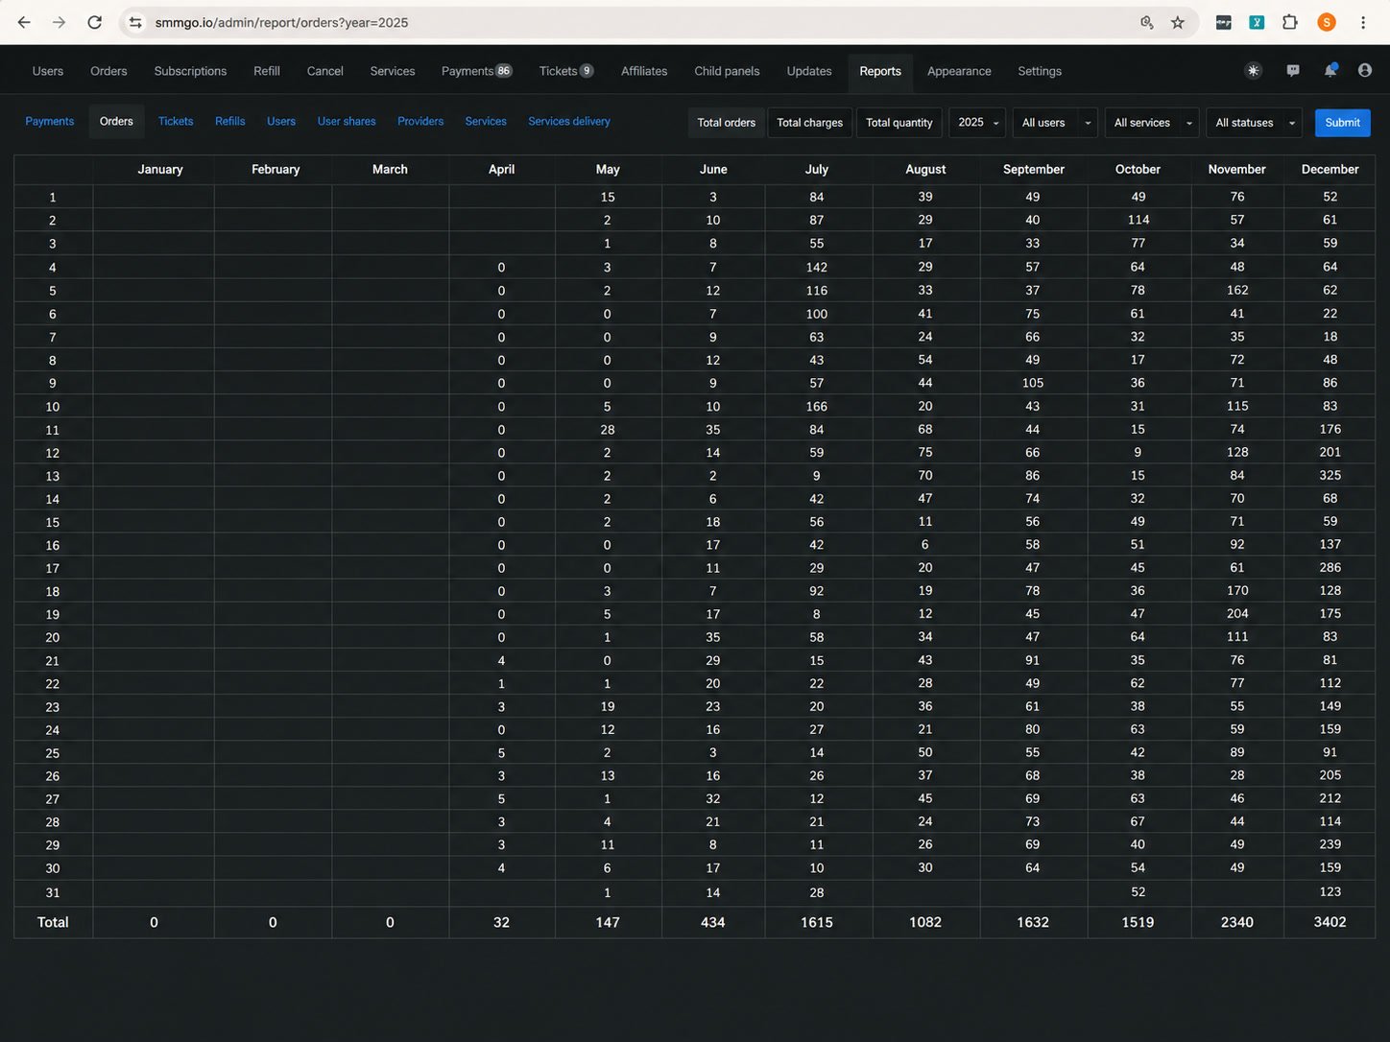Switch to the Providers report tab
The height and width of the screenshot is (1042, 1390).
(420, 121)
